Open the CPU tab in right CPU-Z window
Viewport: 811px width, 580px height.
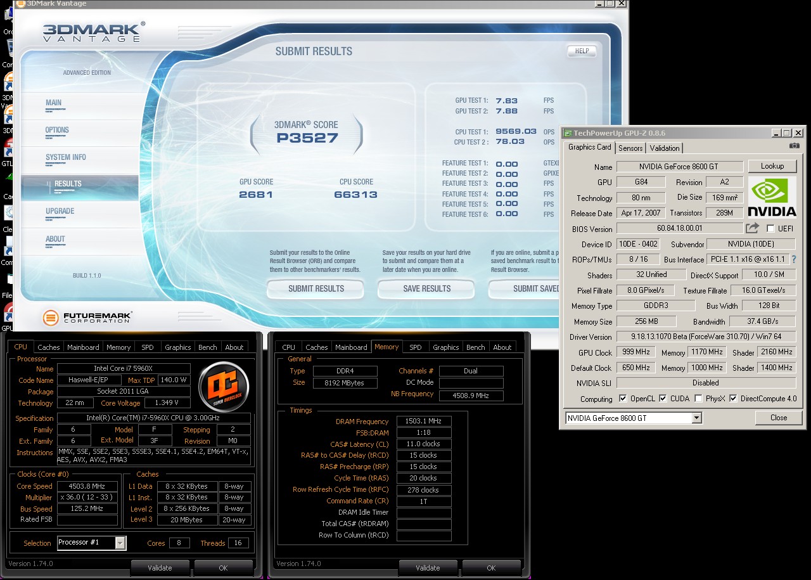tap(288, 347)
